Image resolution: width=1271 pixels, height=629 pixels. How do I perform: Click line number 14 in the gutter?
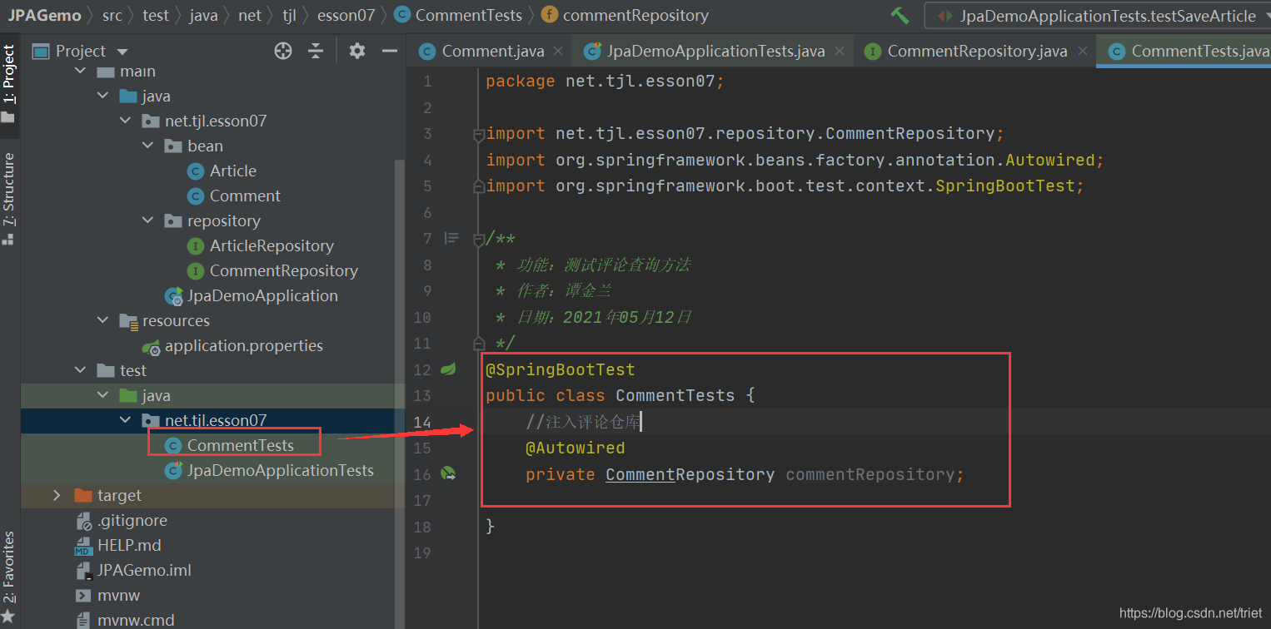(422, 422)
